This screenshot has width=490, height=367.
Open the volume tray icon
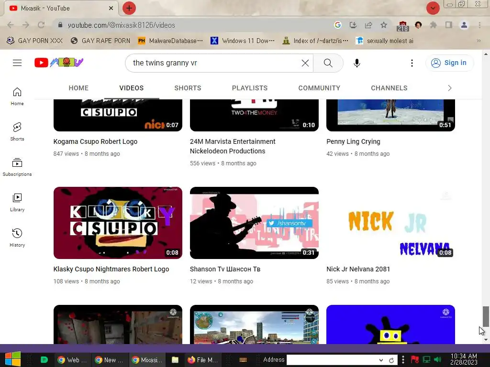click(x=437, y=360)
